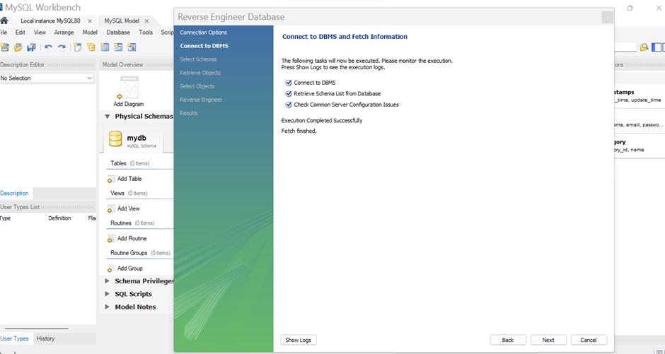665x354 pixels.
Task: Click the Add Group icon
Action: coord(110,269)
